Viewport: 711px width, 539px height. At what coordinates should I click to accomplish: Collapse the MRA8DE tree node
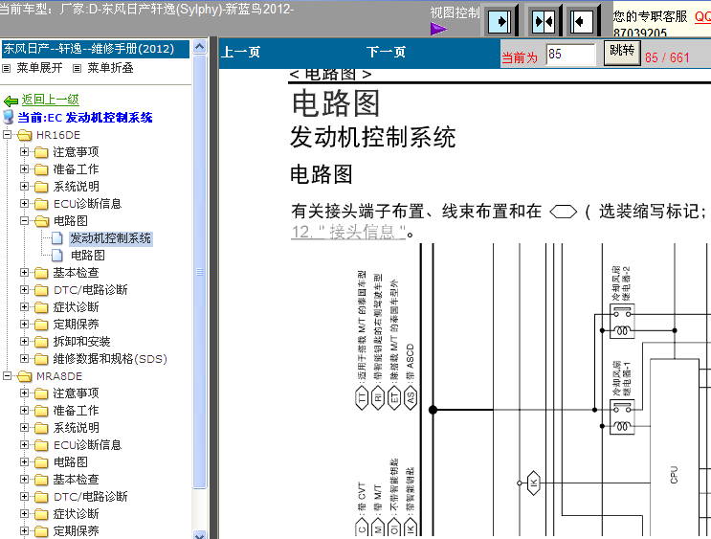7,376
